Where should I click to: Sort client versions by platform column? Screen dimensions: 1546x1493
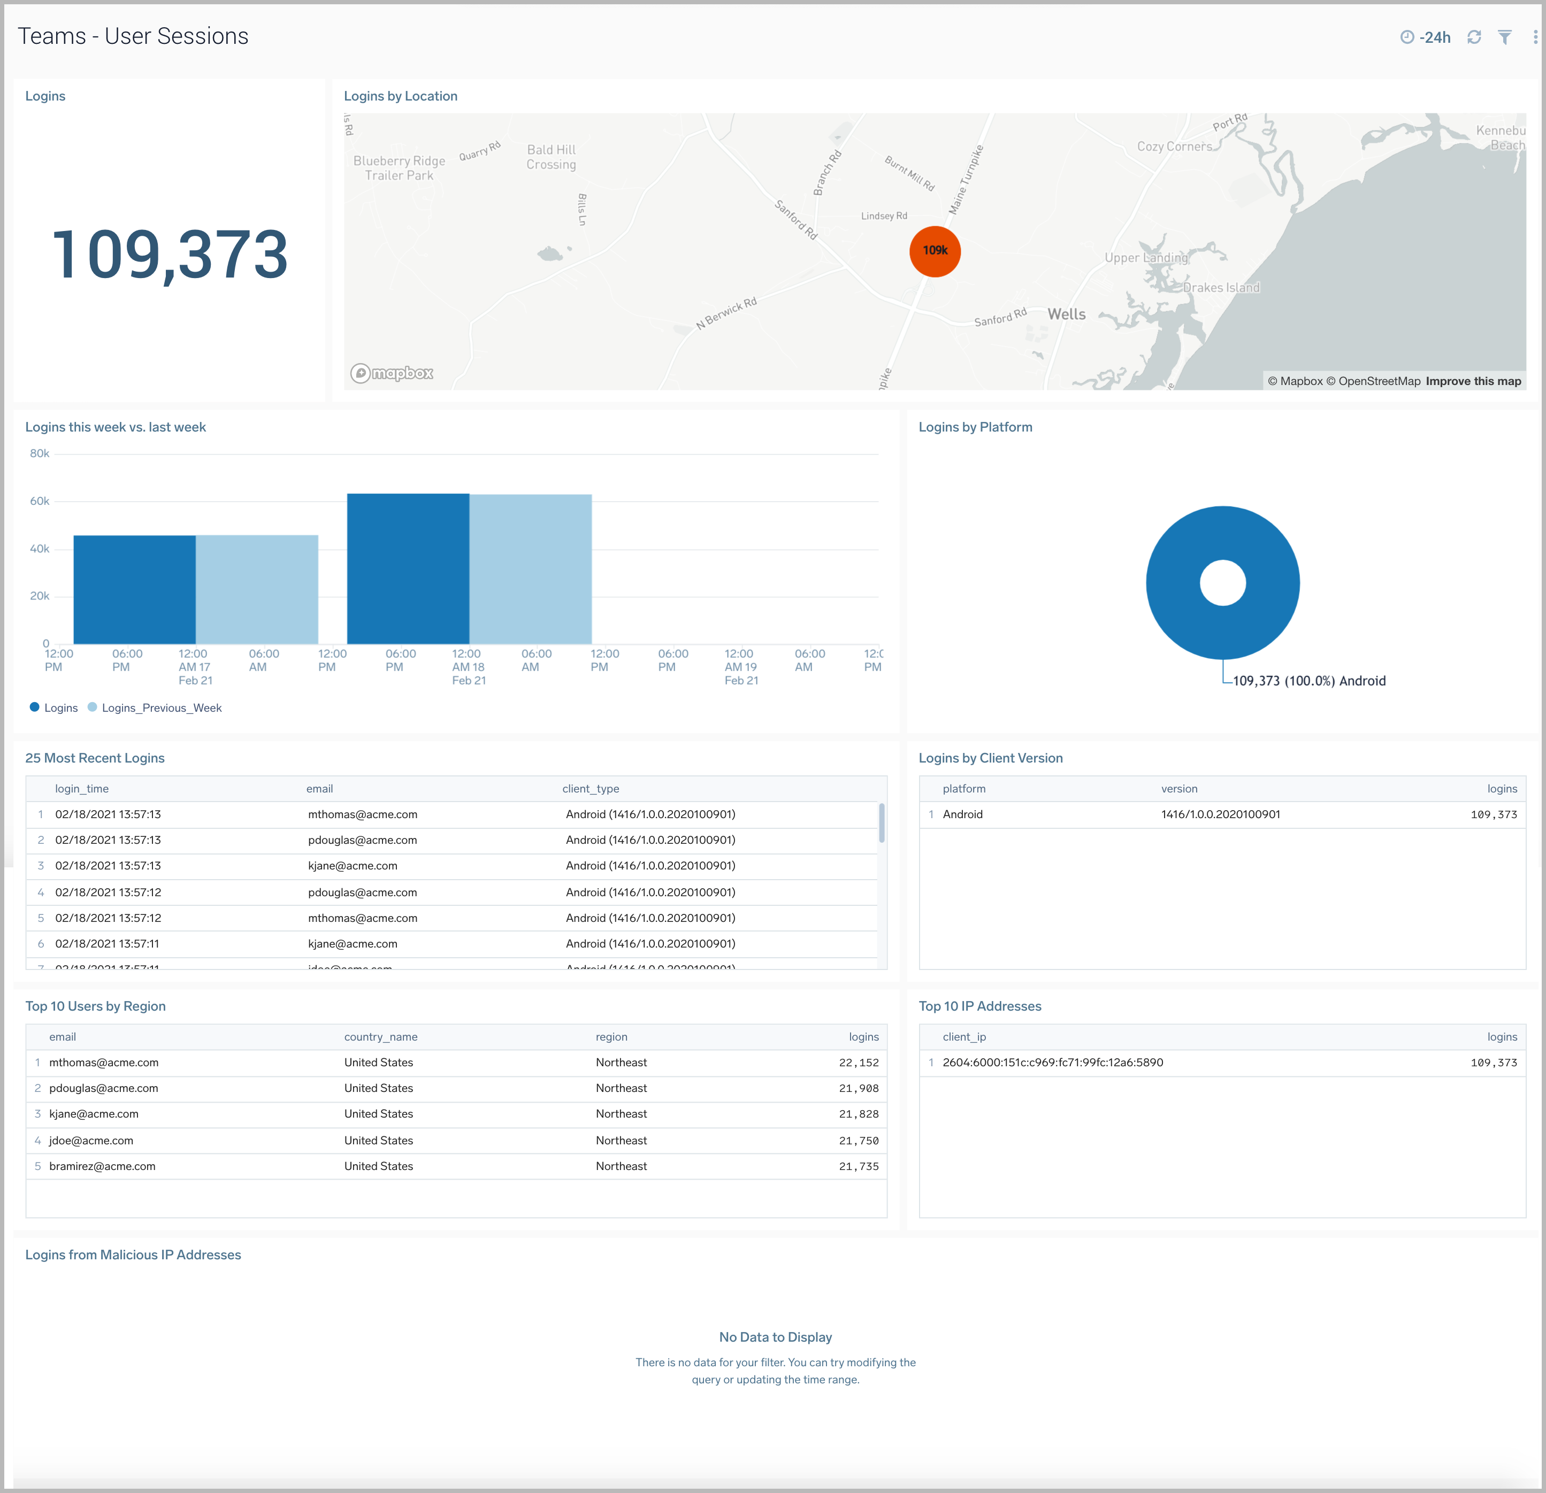[964, 789]
